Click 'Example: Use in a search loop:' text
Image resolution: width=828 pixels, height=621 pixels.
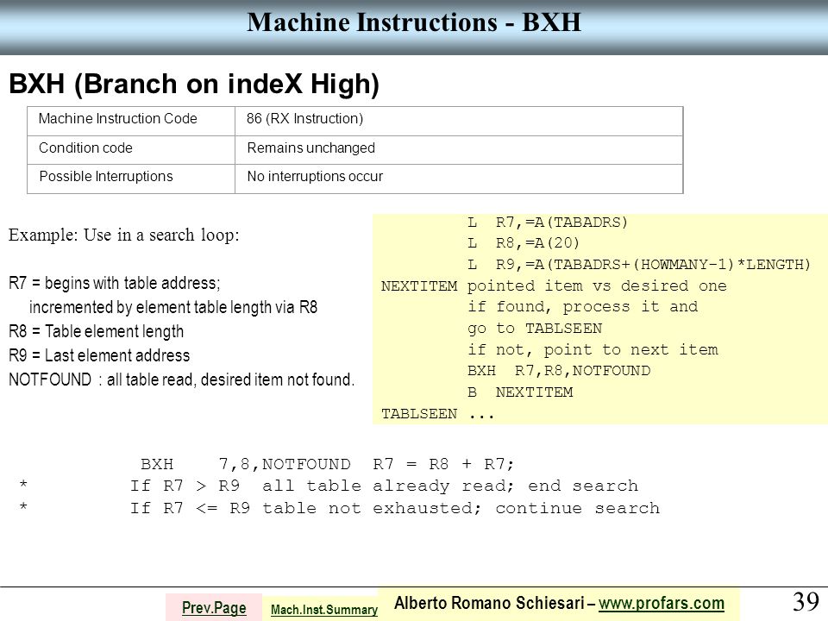(124, 235)
